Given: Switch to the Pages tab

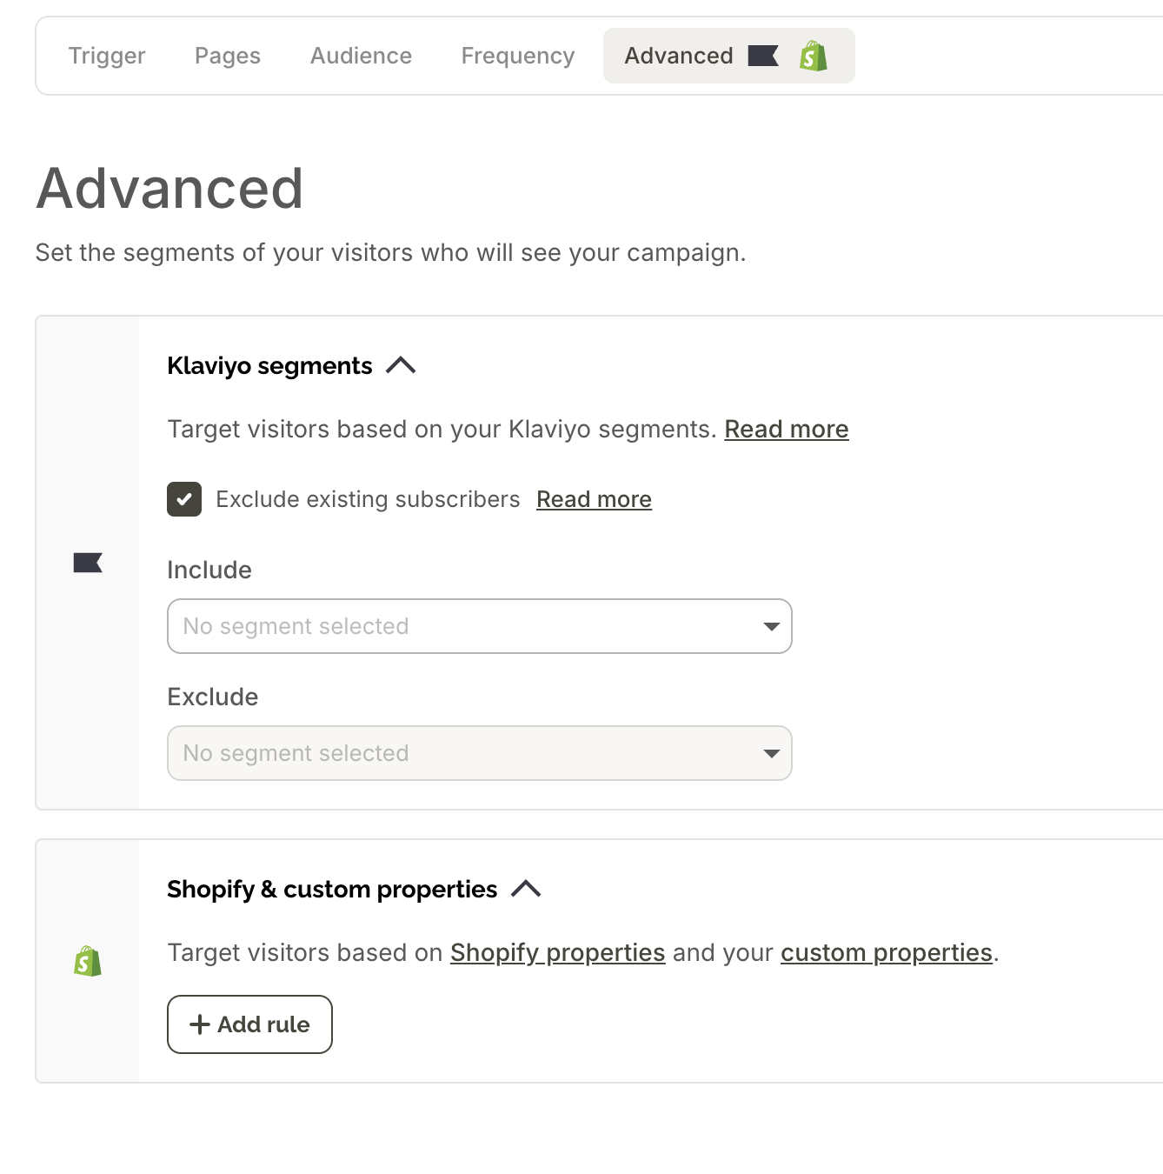Looking at the screenshot, I should [228, 56].
